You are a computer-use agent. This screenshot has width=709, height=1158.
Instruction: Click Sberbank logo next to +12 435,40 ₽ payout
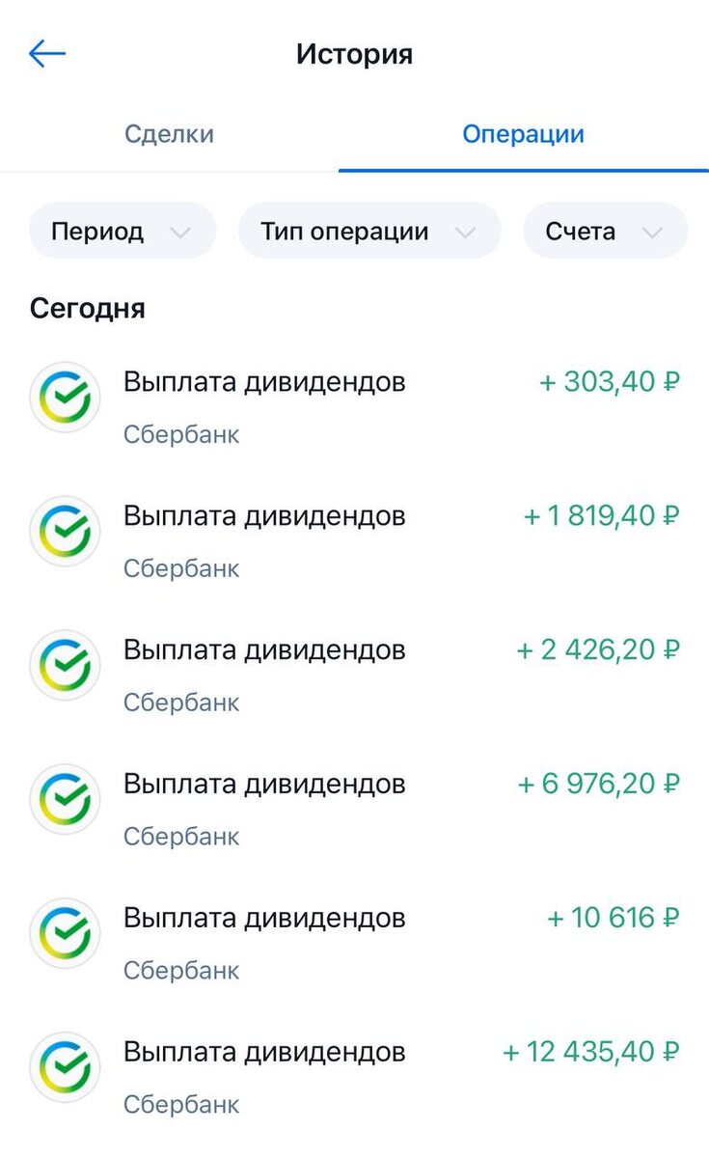point(66,1067)
